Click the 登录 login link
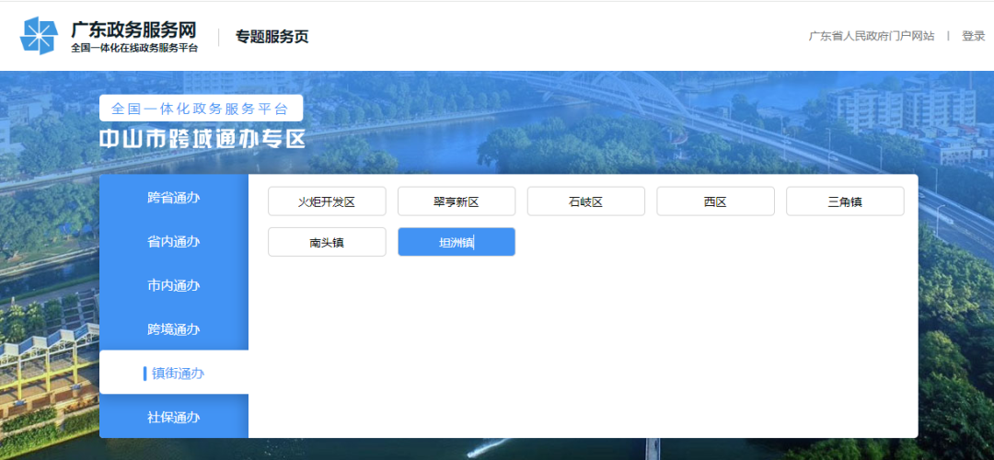994x460 pixels. [973, 36]
